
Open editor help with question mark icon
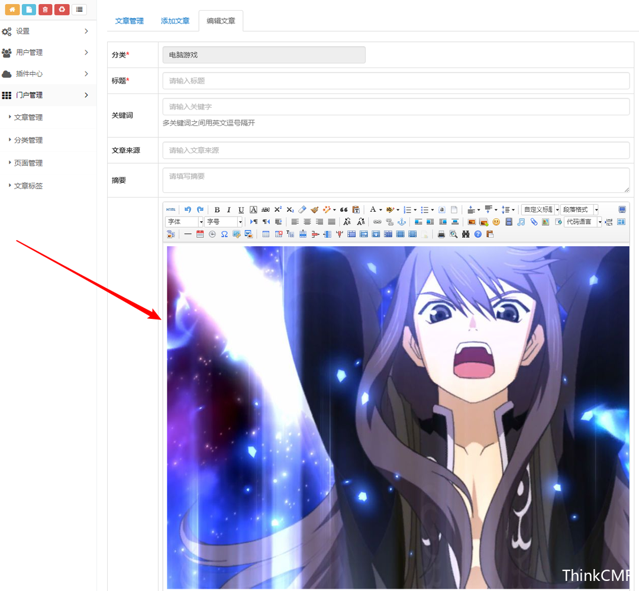pyautogui.click(x=478, y=234)
